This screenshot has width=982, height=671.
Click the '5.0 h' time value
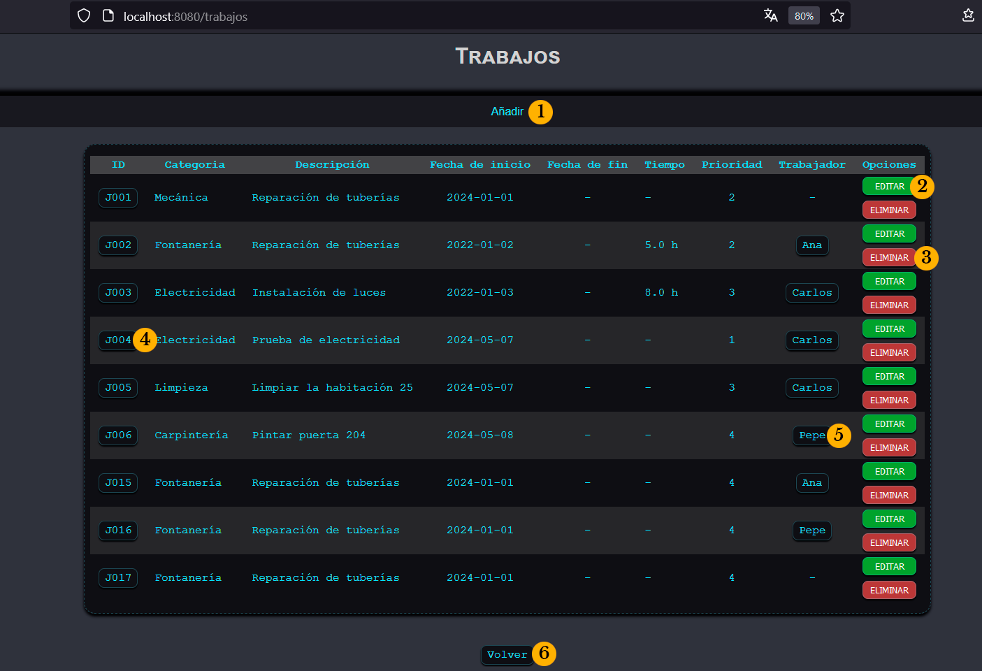(x=661, y=245)
